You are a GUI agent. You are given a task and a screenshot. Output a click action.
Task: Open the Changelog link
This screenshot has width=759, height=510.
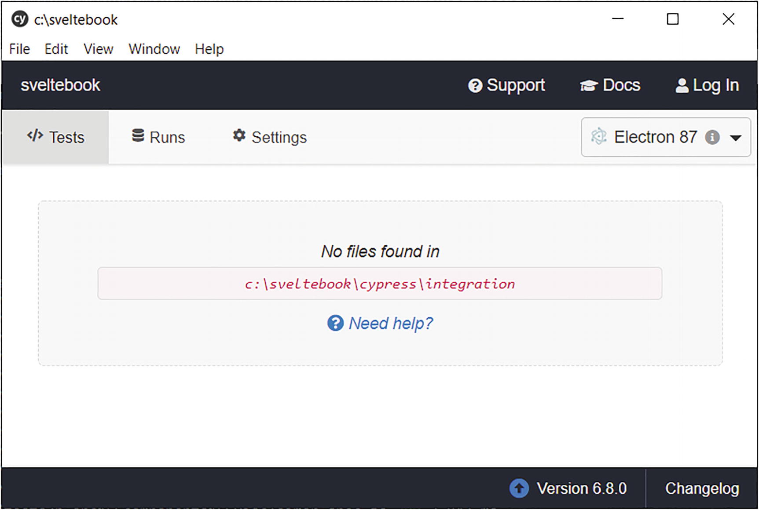click(x=702, y=488)
